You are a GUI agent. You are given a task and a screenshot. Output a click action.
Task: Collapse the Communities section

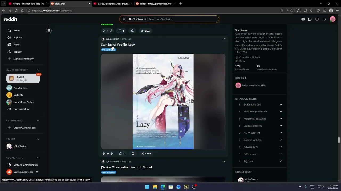point(38,158)
